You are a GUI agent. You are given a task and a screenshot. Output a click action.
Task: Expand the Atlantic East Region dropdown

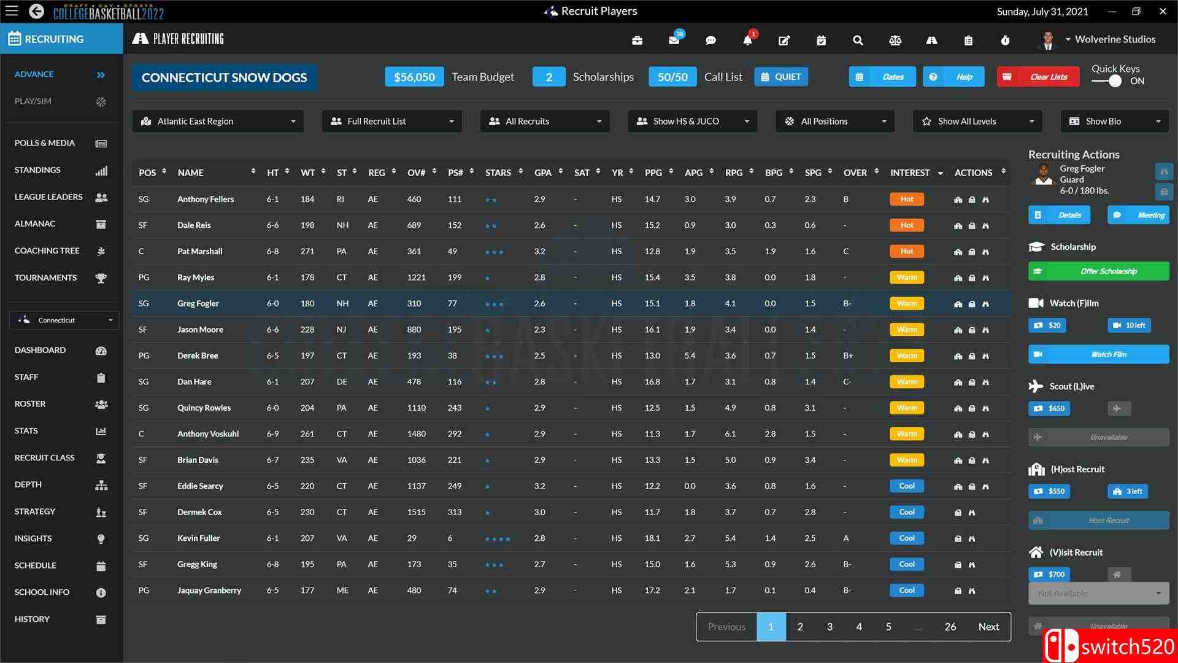coord(218,121)
